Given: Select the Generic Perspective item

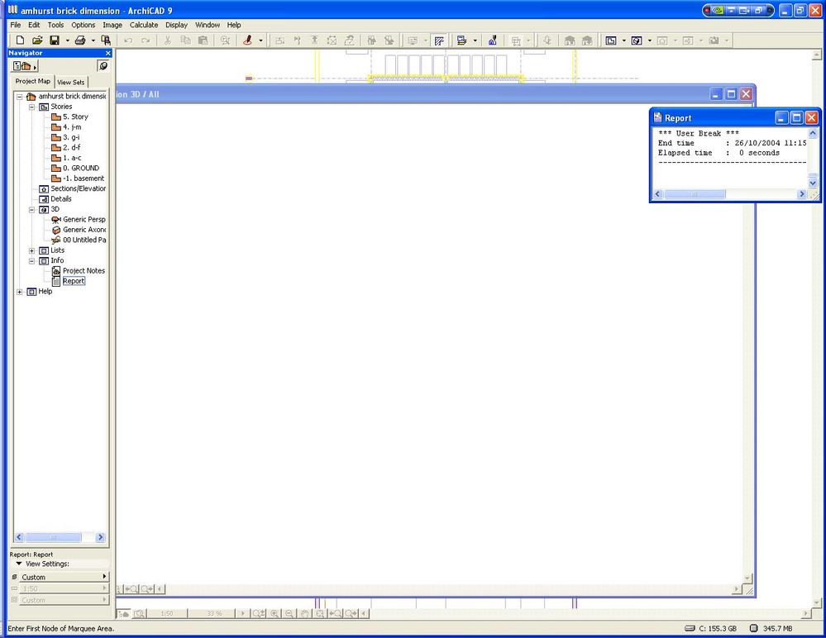Looking at the screenshot, I should (x=84, y=220).
